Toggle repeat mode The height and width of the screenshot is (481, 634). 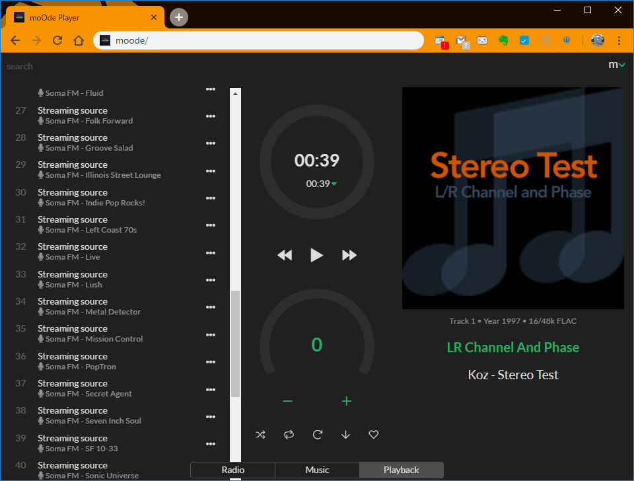(289, 435)
